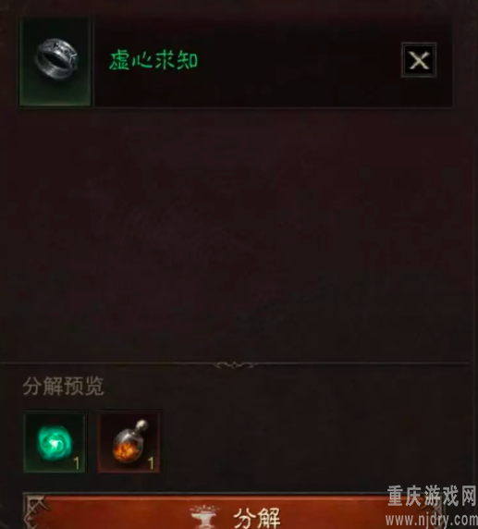Click the green swirling essence material icon

54,443
